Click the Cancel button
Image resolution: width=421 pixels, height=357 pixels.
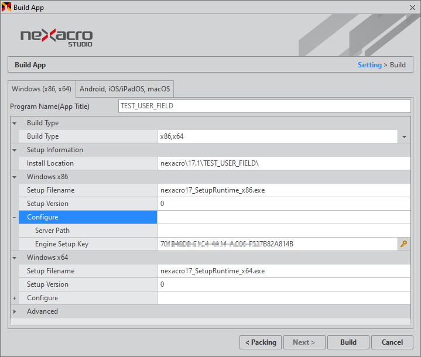click(392, 342)
